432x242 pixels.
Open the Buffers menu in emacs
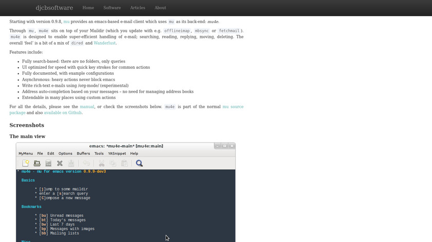83,153
